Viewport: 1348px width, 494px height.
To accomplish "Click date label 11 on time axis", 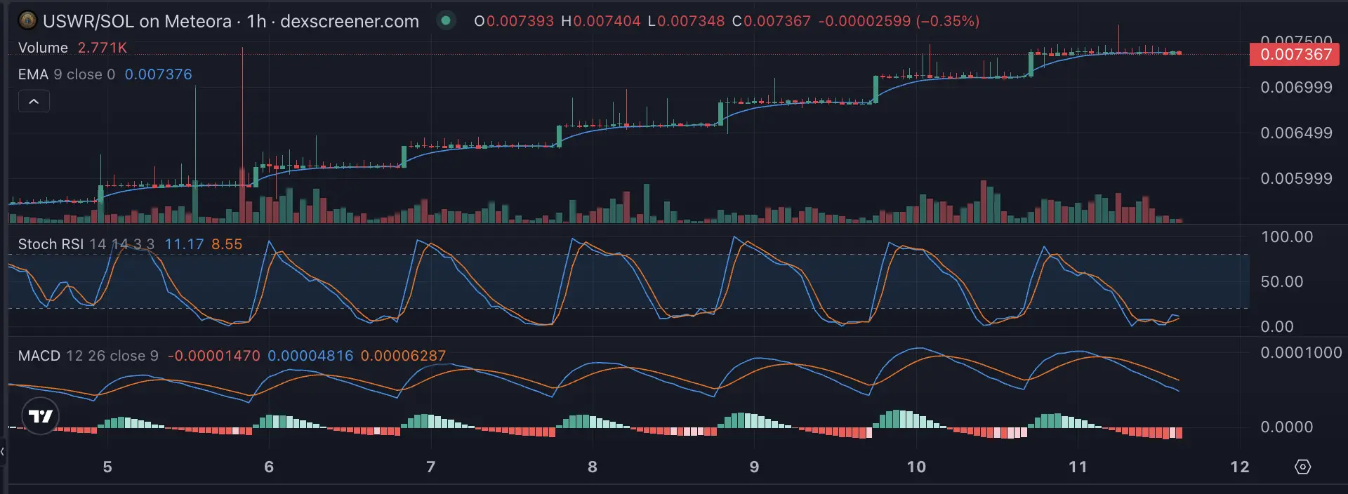I will pos(1078,467).
